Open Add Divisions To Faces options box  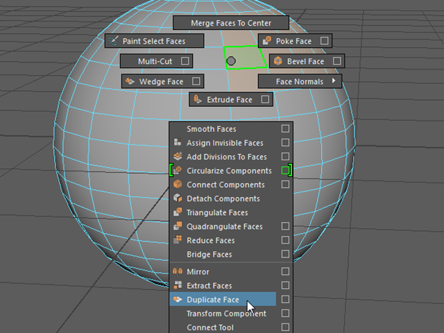coord(285,156)
